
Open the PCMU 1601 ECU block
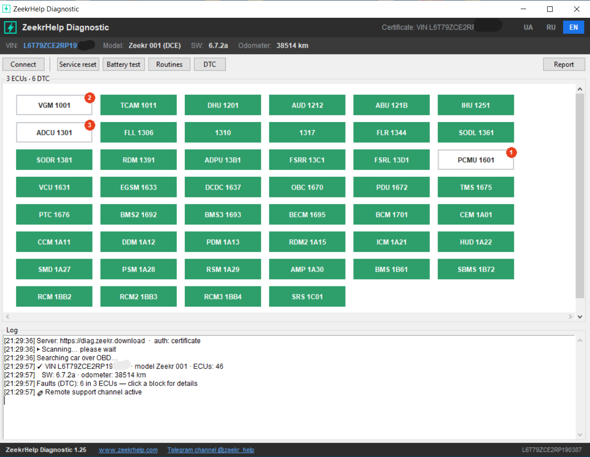click(476, 160)
